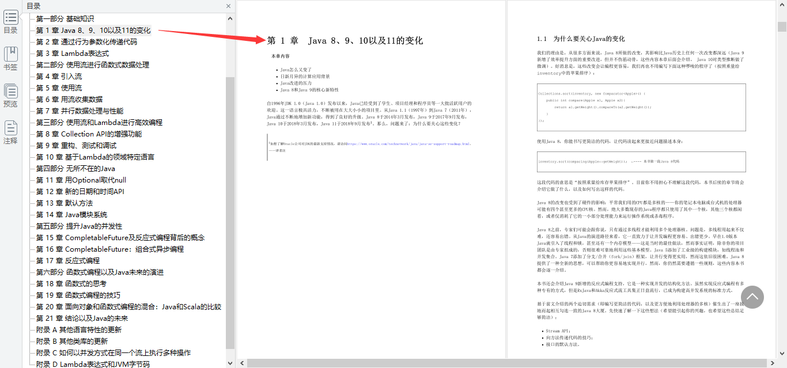Screen dimensions: 787x368
Task: Open 第 11 章 用Optional取代null
Action: 81,180
